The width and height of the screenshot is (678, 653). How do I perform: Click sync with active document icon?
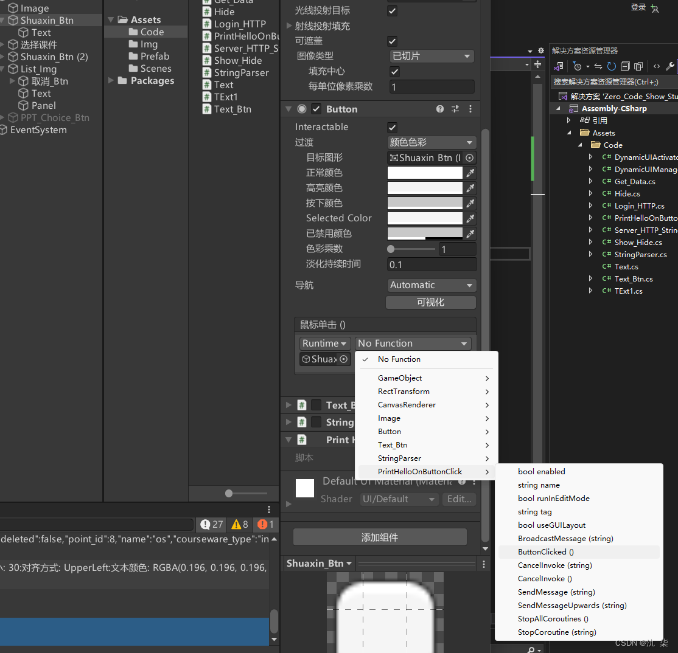tap(598, 66)
